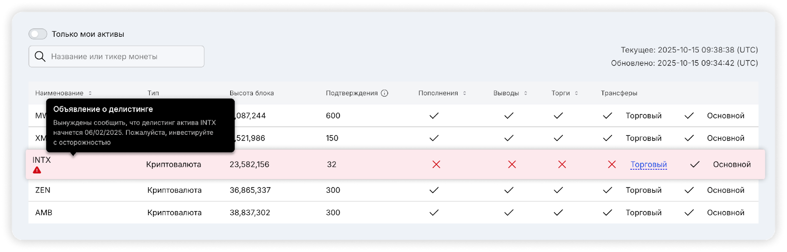Click the red cross in INTX Торги column

tap(562, 165)
